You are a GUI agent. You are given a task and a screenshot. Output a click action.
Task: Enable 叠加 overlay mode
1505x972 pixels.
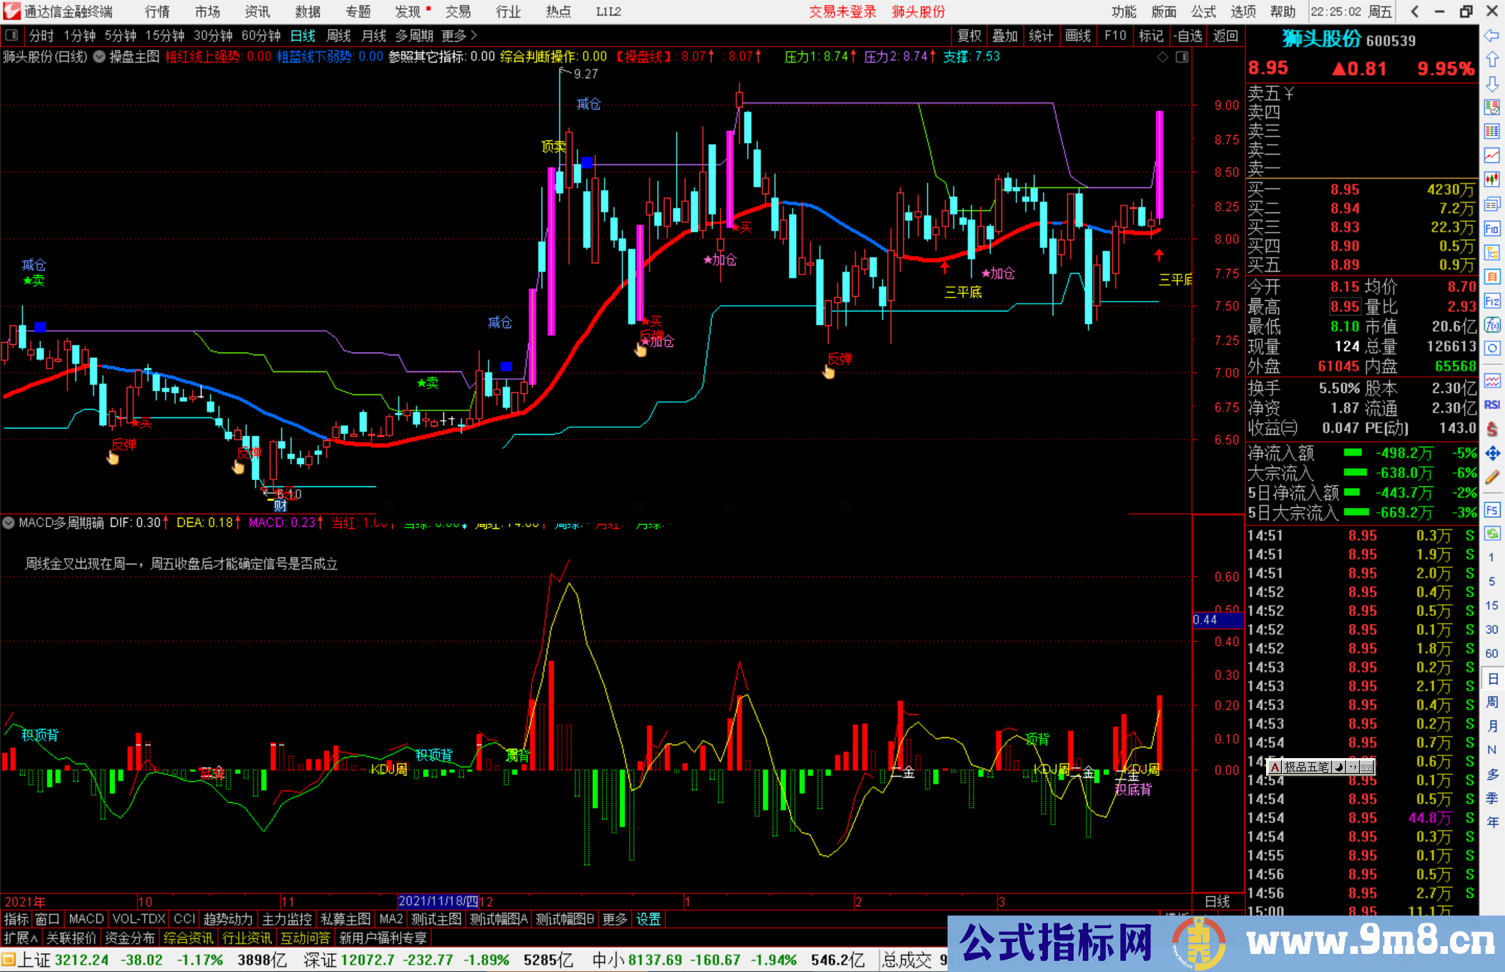1005,36
